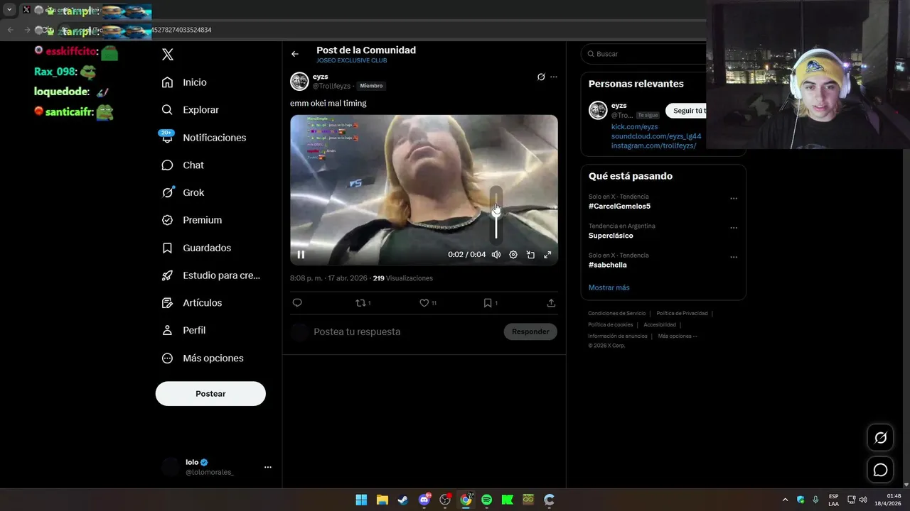Open Kick app from taskbar
Viewport: 910px width, 511px height.
click(x=507, y=500)
